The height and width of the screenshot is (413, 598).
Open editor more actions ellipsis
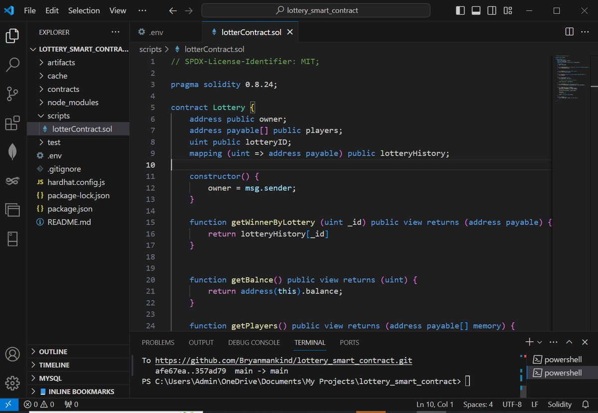pos(585,32)
